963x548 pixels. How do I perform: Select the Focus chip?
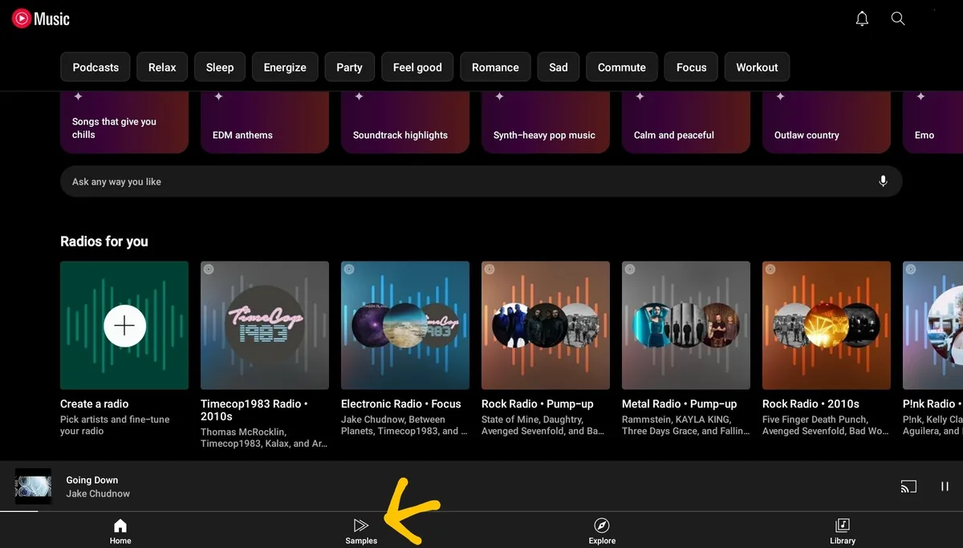point(692,67)
